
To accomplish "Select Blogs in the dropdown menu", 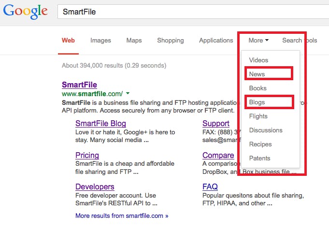I will coord(257,102).
